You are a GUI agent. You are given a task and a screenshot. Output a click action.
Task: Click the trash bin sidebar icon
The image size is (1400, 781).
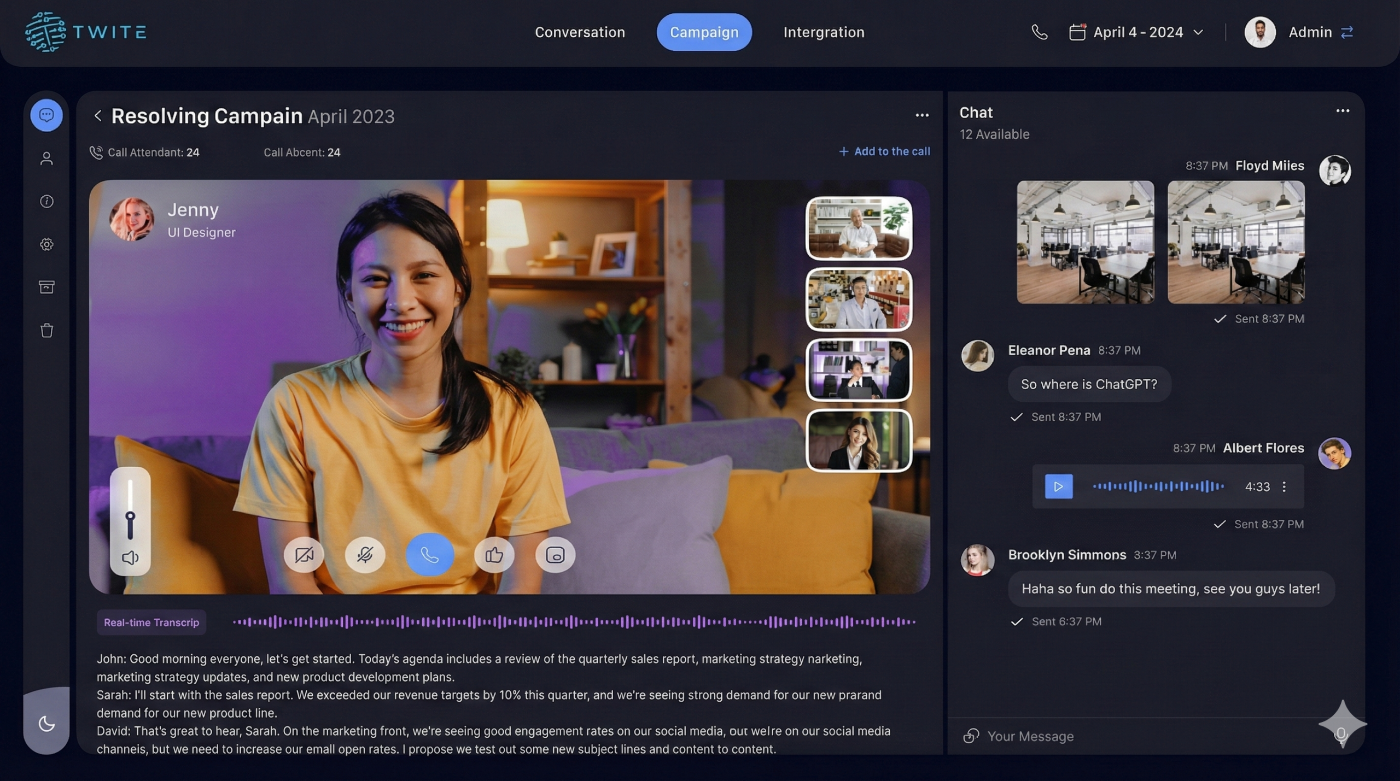pyautogui.click(x=46, y=330)
